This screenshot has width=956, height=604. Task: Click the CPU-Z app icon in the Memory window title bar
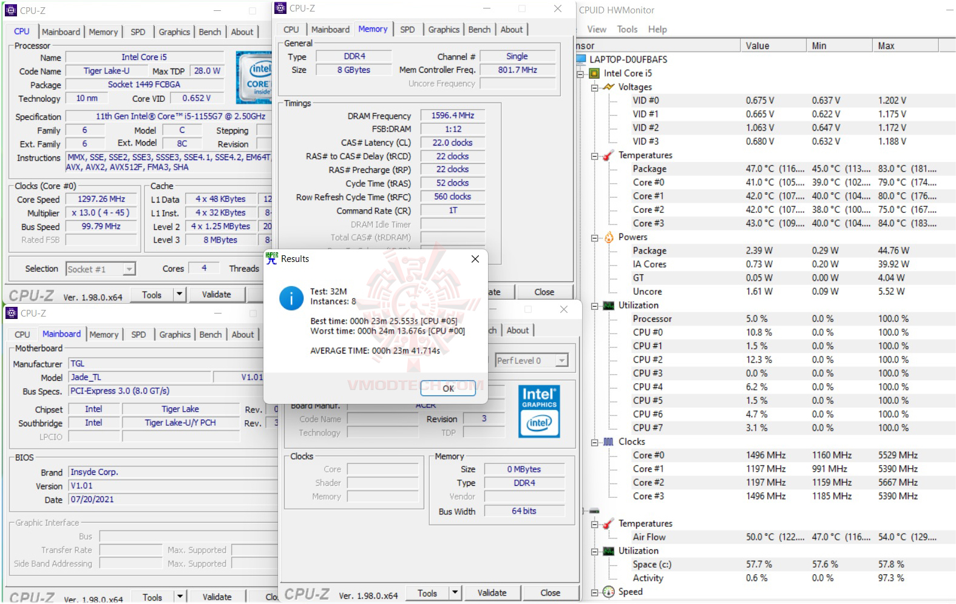(280, 8)
